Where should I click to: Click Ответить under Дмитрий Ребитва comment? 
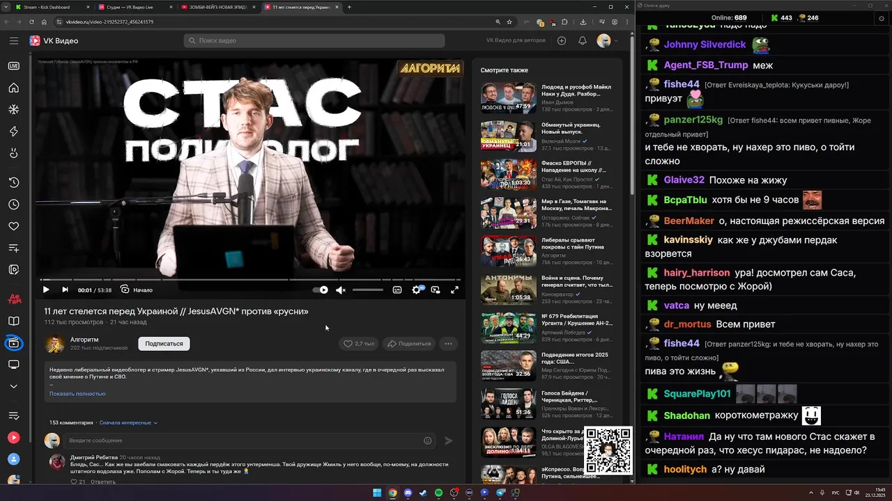pos(102,482)
